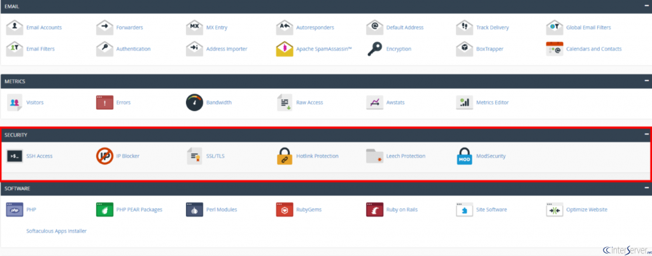
Task: Click the Calendars and Contacts link
Action: 594,48
